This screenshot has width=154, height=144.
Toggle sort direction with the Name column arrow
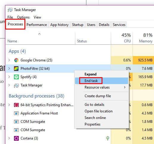39,34
